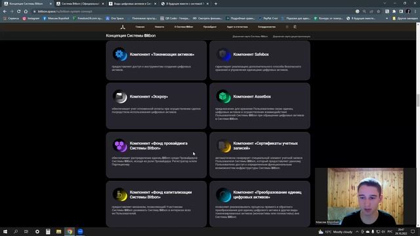Open the Instagram bookmark
The image size is (420, 236).
click(31, 18)
